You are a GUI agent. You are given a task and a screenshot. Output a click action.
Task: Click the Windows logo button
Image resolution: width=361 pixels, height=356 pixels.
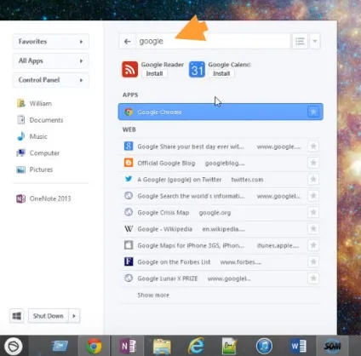(x=17, y=316)
